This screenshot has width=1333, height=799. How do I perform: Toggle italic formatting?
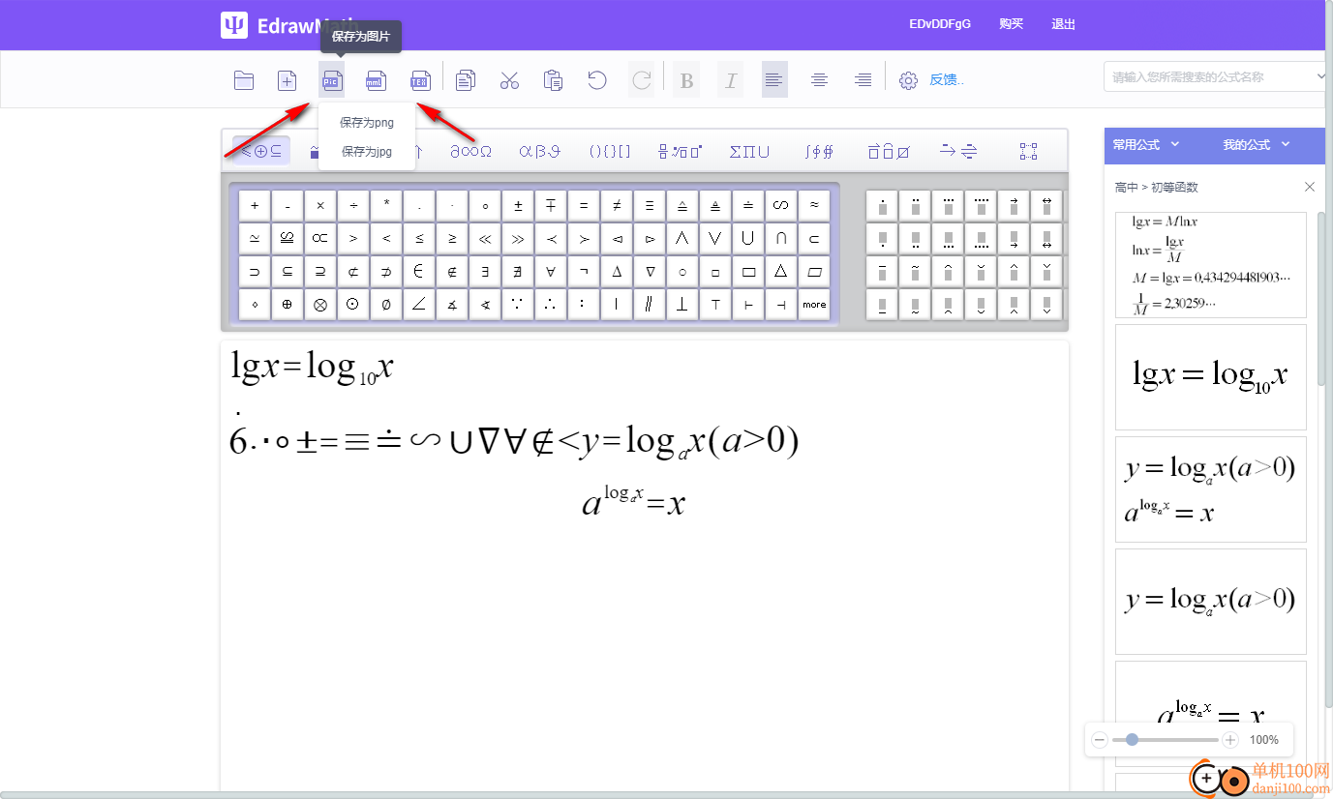tap(731, 80)
